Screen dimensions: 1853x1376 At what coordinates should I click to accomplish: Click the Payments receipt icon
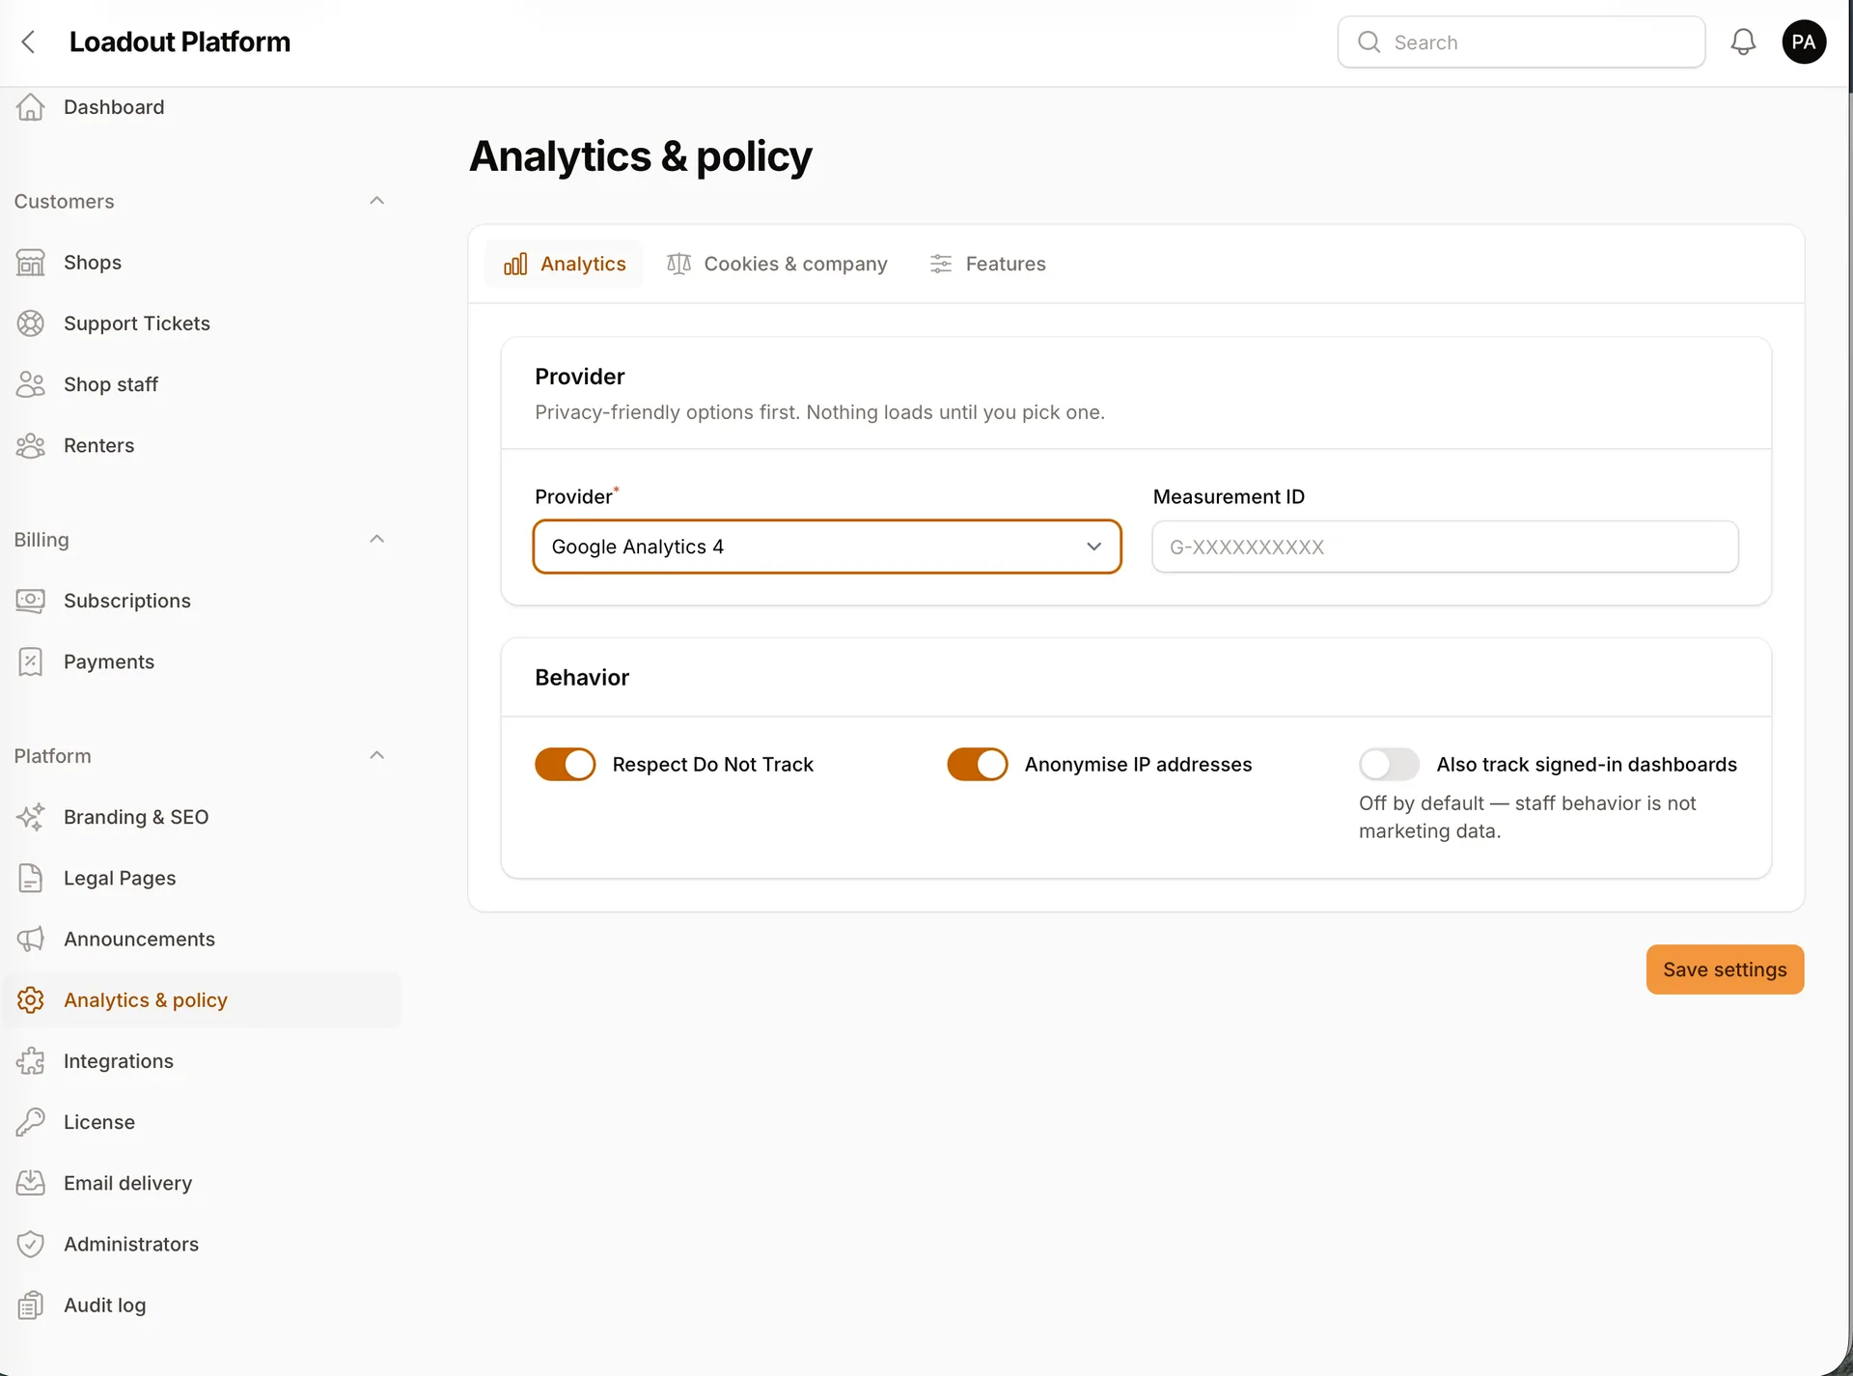point(31,661)
